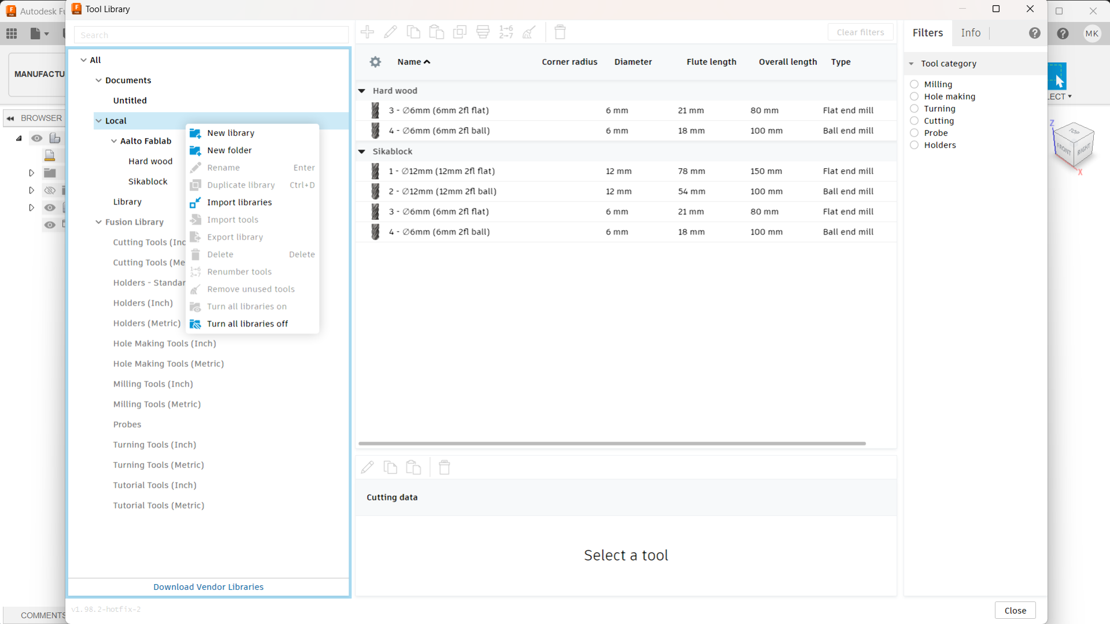Open column settings gear icon
Screen dimensions: 1110x624
click(375, 62)
